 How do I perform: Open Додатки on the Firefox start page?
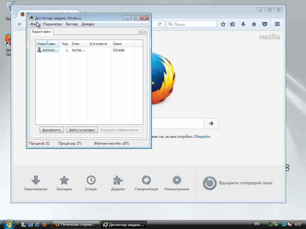click(118, 183)
